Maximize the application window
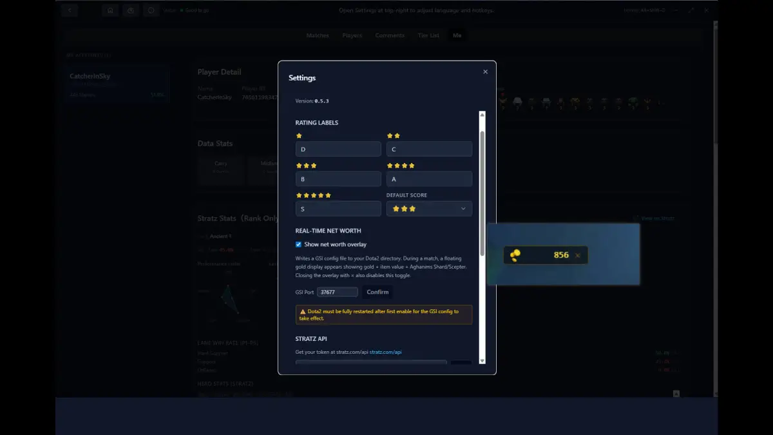Screen dimensions: 773x435 click(691, 10)
